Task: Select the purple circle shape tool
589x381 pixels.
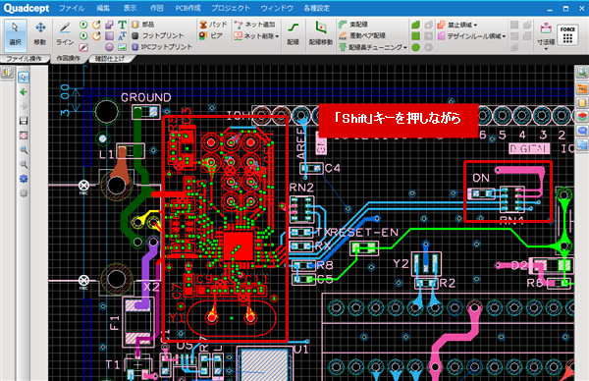Action: 109,47
